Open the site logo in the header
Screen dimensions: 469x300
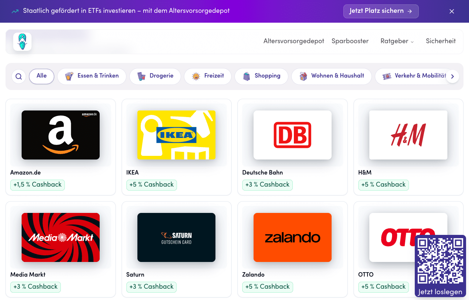(22, 42)
